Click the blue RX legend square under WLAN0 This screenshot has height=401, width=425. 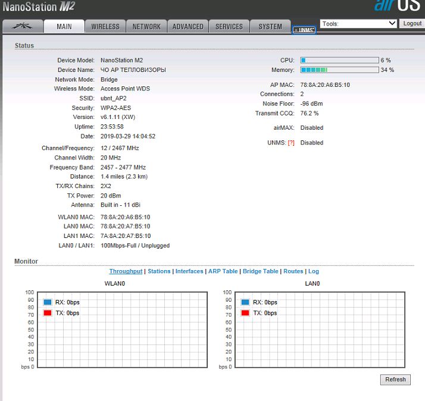pyautogui.click(x=47, y=302)
